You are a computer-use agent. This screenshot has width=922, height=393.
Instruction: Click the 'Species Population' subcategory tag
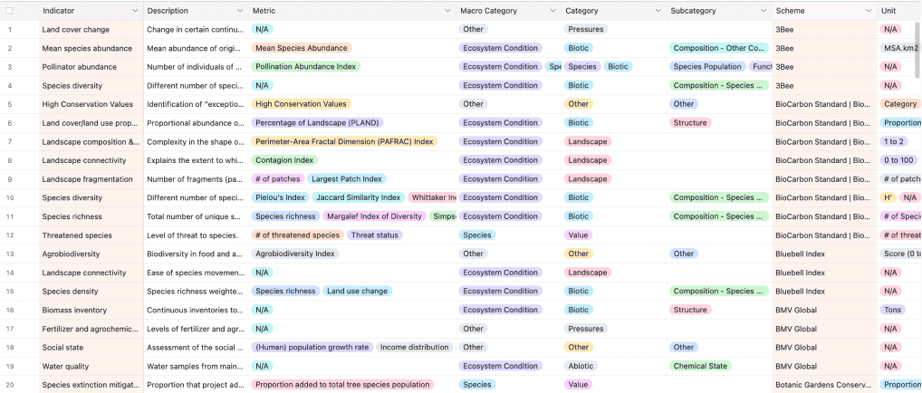tap(707, 66)
